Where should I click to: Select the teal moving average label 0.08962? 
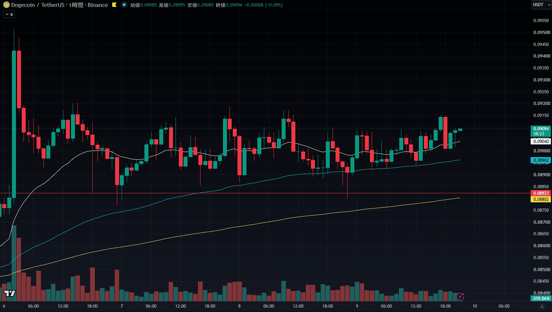click(541, 160)
